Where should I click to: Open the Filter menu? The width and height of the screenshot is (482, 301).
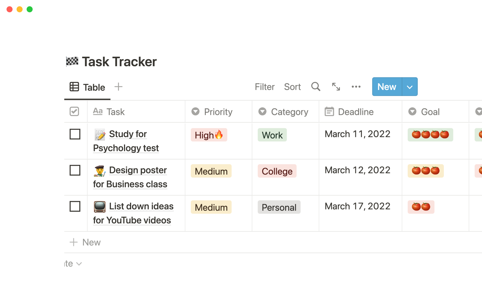coord(265,87)
